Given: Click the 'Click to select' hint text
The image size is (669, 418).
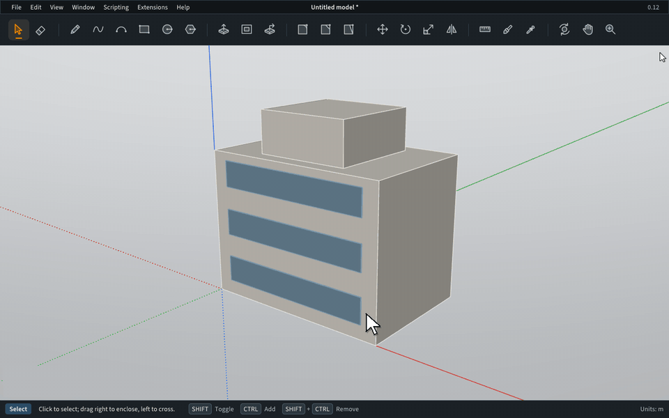Looking at the screenshot, I should click(x=107, y=409).
